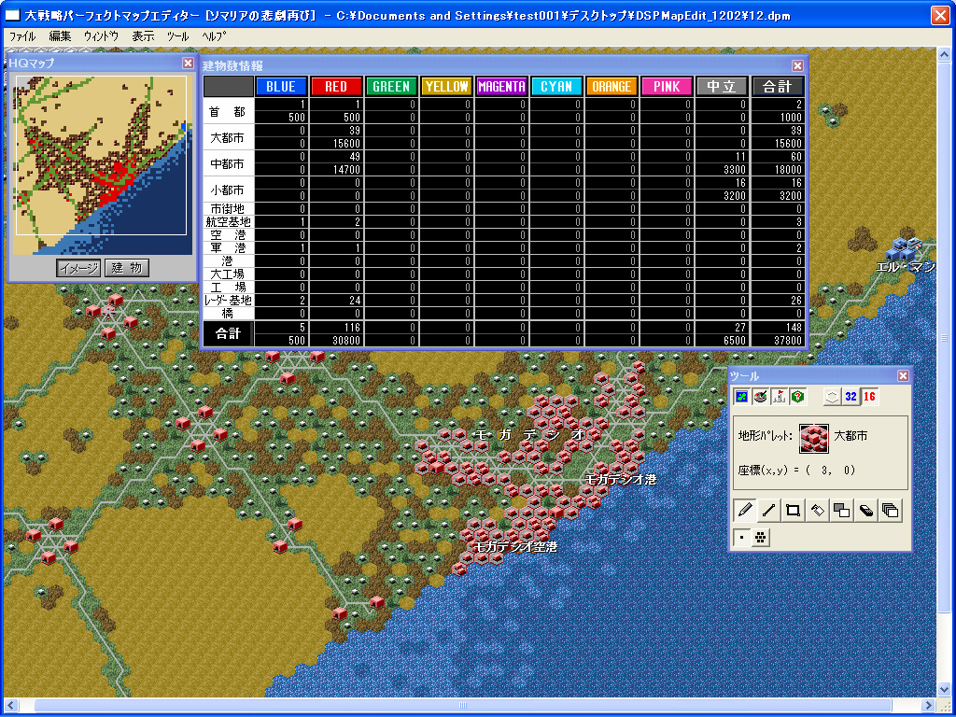The image size is (956, 717).
Task: Select the line drawing tool
Action: [768, 510]
